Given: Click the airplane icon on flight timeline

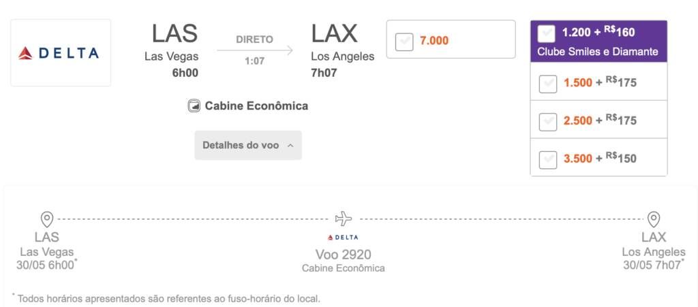Looking at the screenshot, I should click(x=344, y=219).
